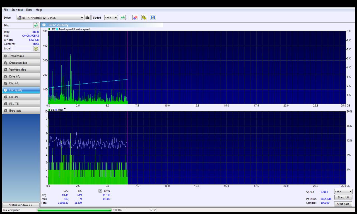Viewport: 357px width, 214px height.
Task: Click the Read speed legend swatch
Action: tap(57, 29)
